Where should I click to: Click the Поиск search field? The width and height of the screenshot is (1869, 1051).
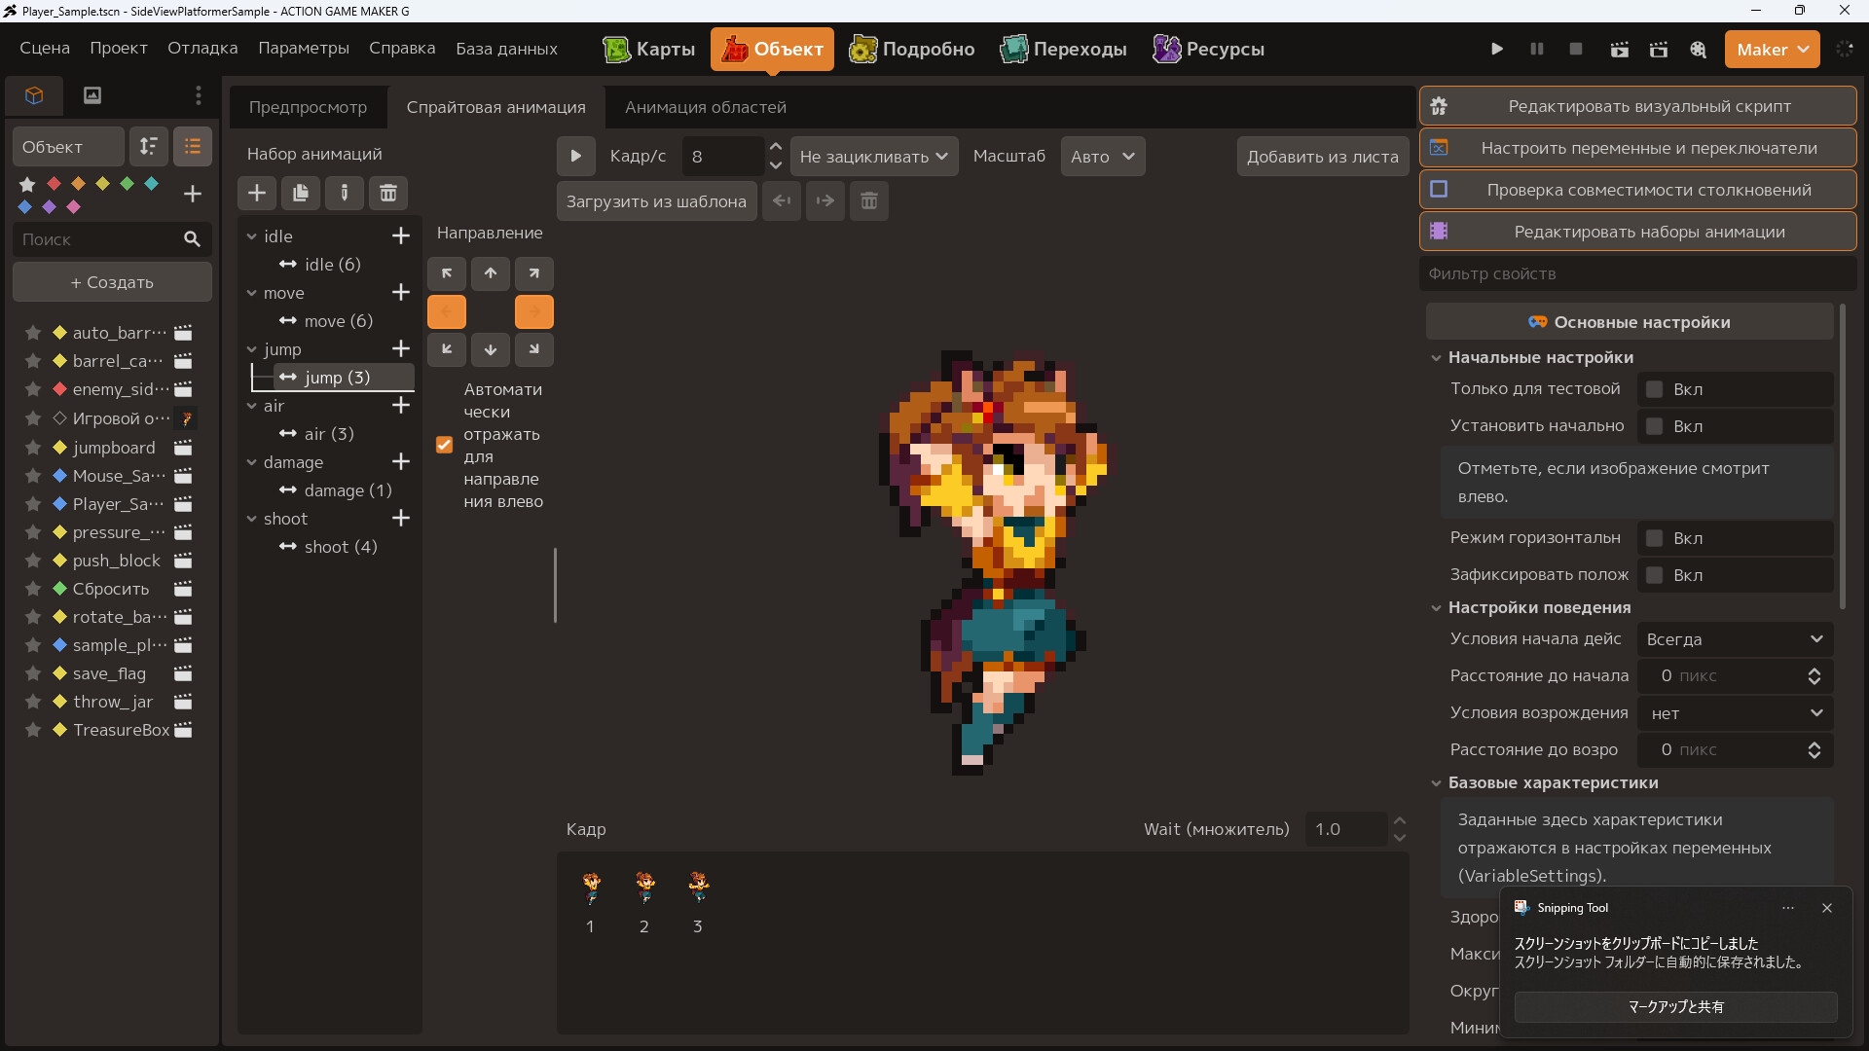coord(112,239)
